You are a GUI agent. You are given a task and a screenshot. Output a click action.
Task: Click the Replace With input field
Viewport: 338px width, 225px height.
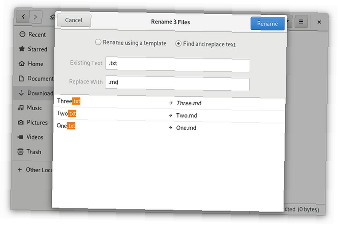coord(177,83)
